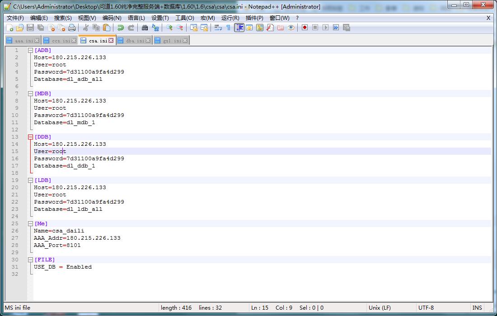The image size is (497, 316).
Task: Toggle INS mode in status bar
Action: pos(477,308)
